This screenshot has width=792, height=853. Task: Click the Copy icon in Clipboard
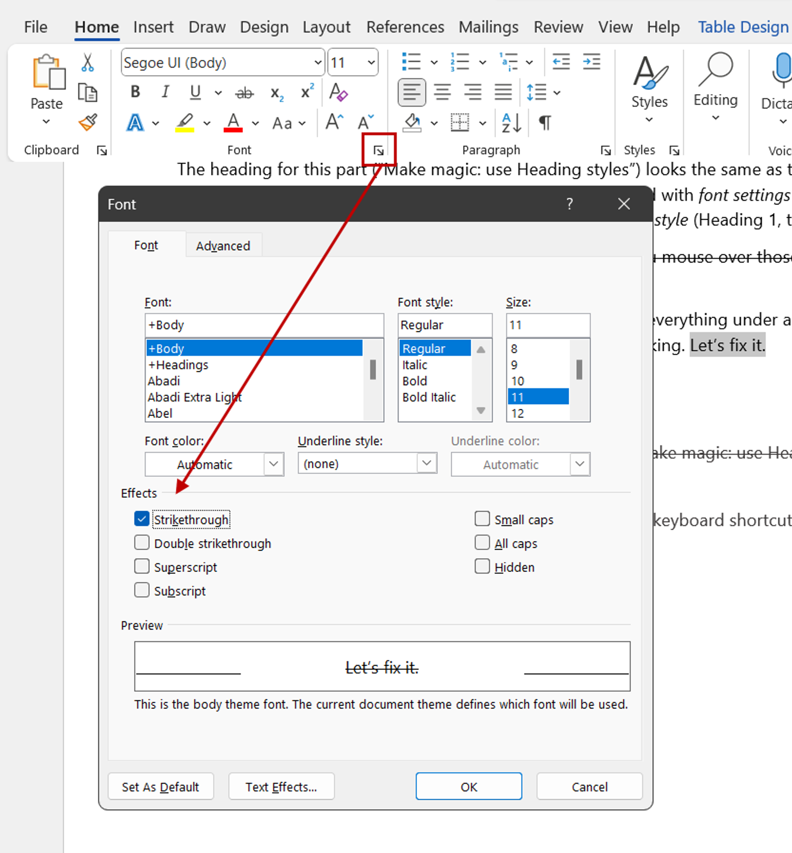(87, 92)
